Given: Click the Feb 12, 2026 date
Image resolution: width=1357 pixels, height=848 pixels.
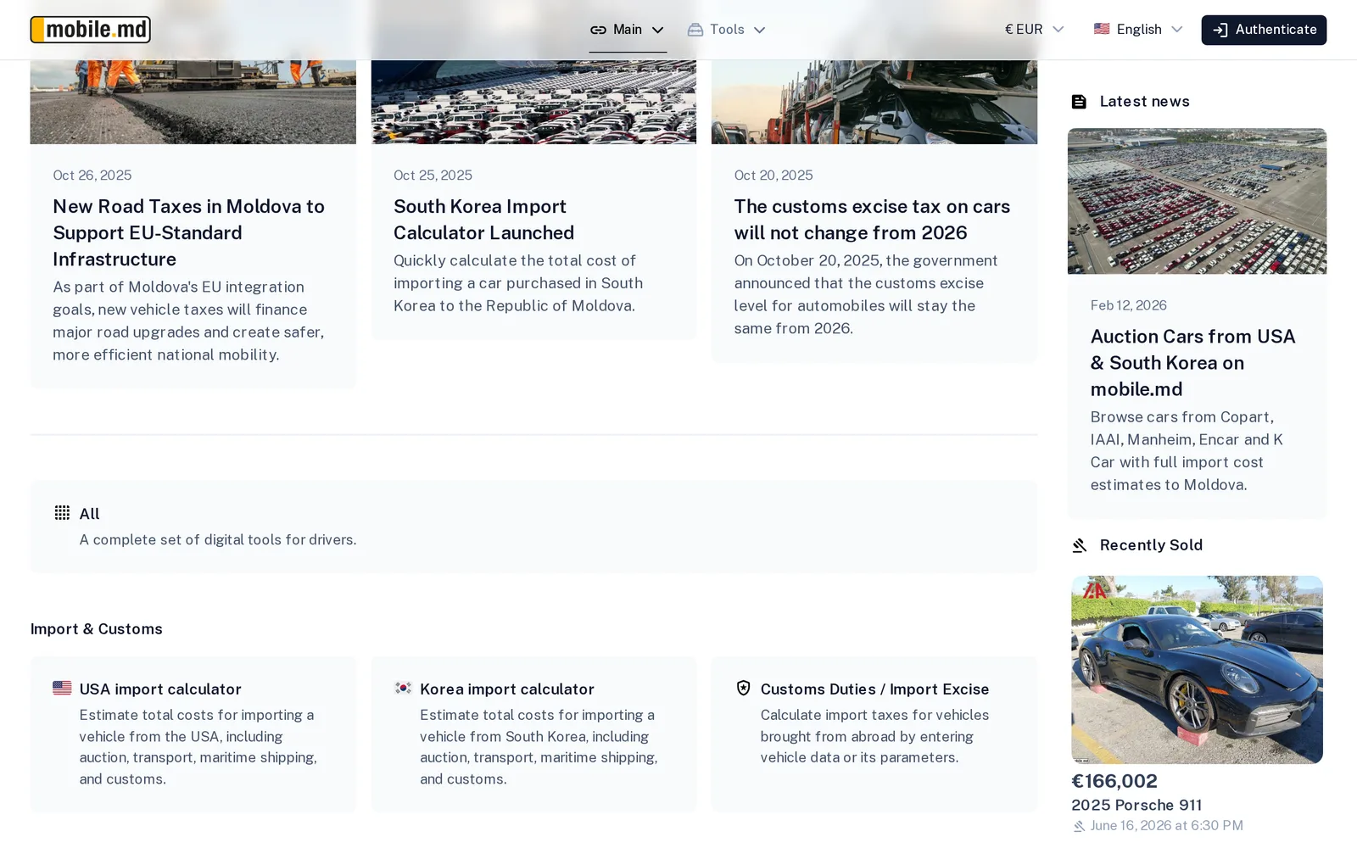Looking at the screenshot, I should tap(1129, 305).
